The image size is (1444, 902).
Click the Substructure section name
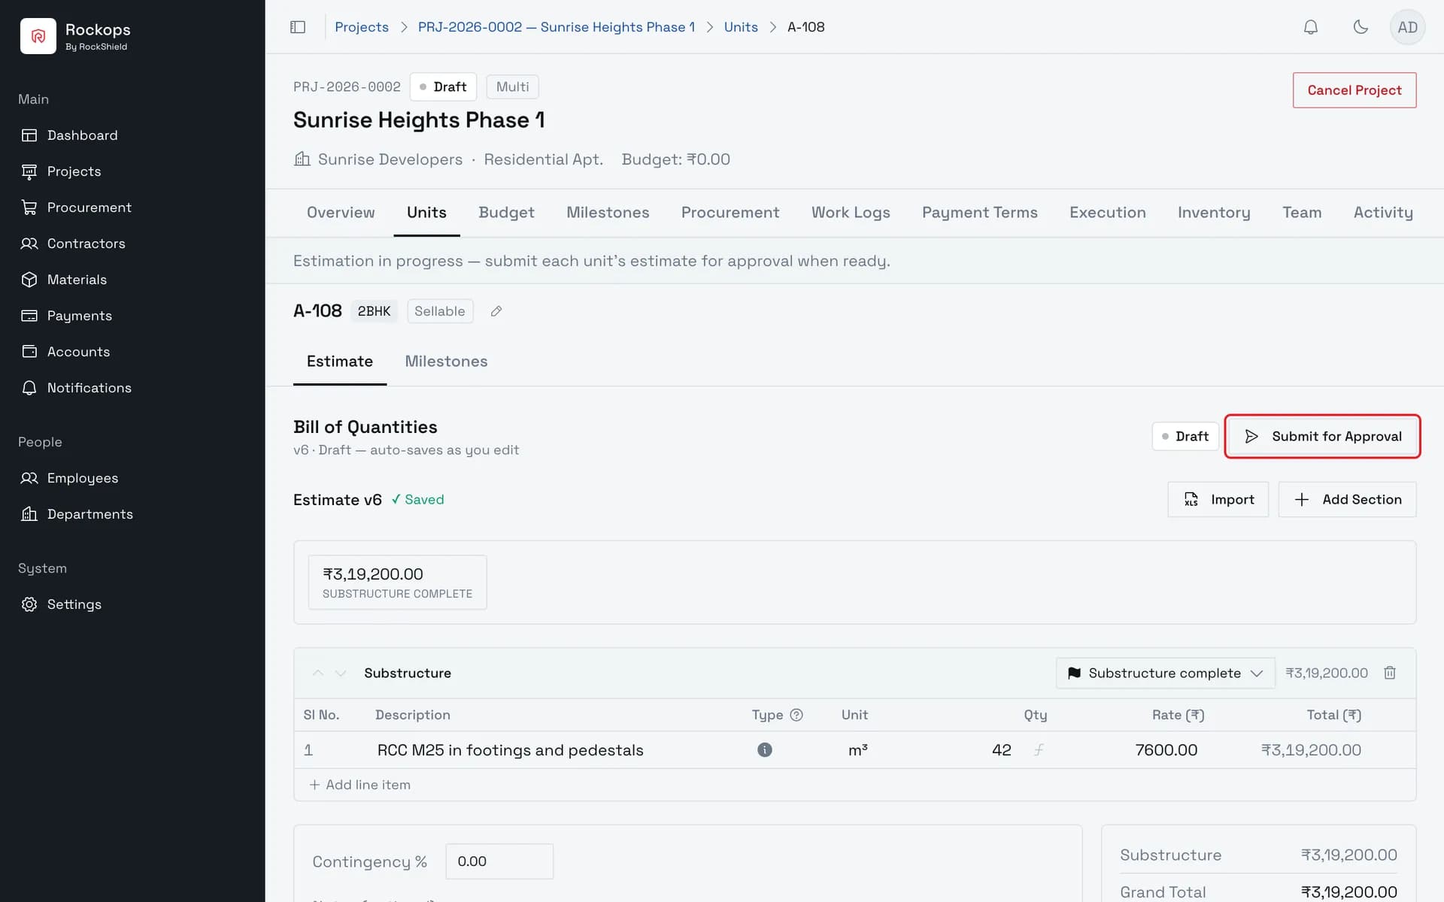[x=408, y=673]
